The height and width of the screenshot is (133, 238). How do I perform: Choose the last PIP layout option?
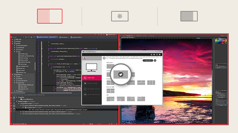[140, 99]
